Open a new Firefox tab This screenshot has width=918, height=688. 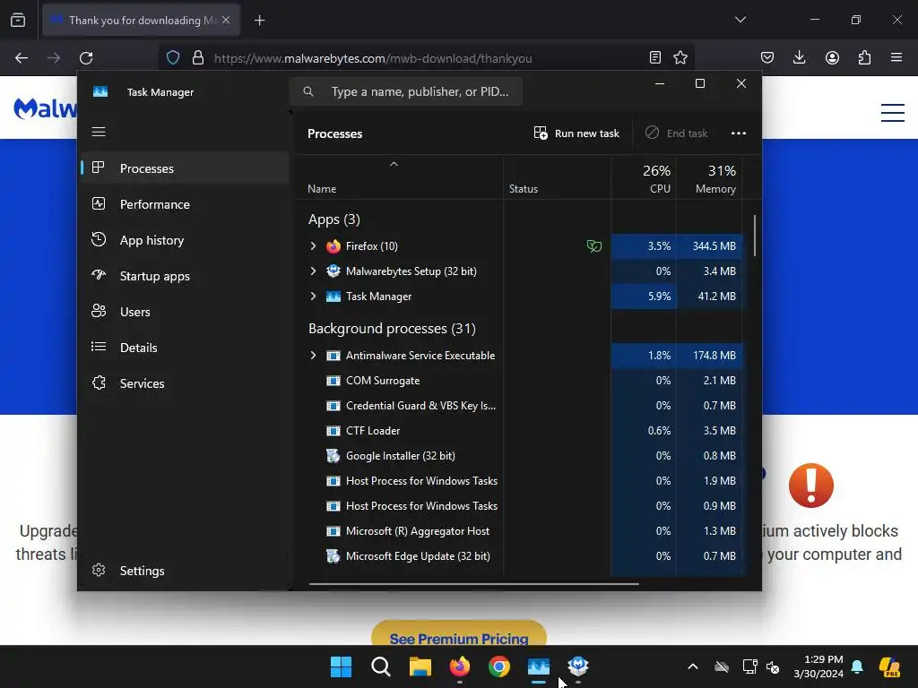[x=259, y=21]
